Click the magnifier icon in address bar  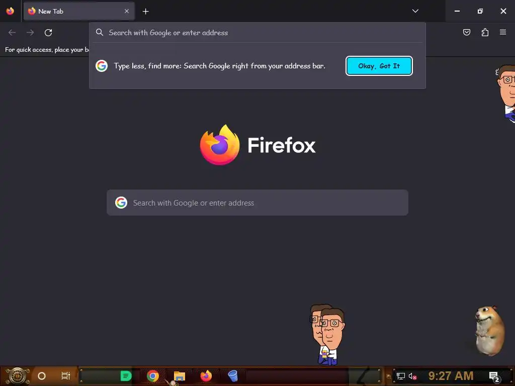pyautogui.click(x=100, y=32)
